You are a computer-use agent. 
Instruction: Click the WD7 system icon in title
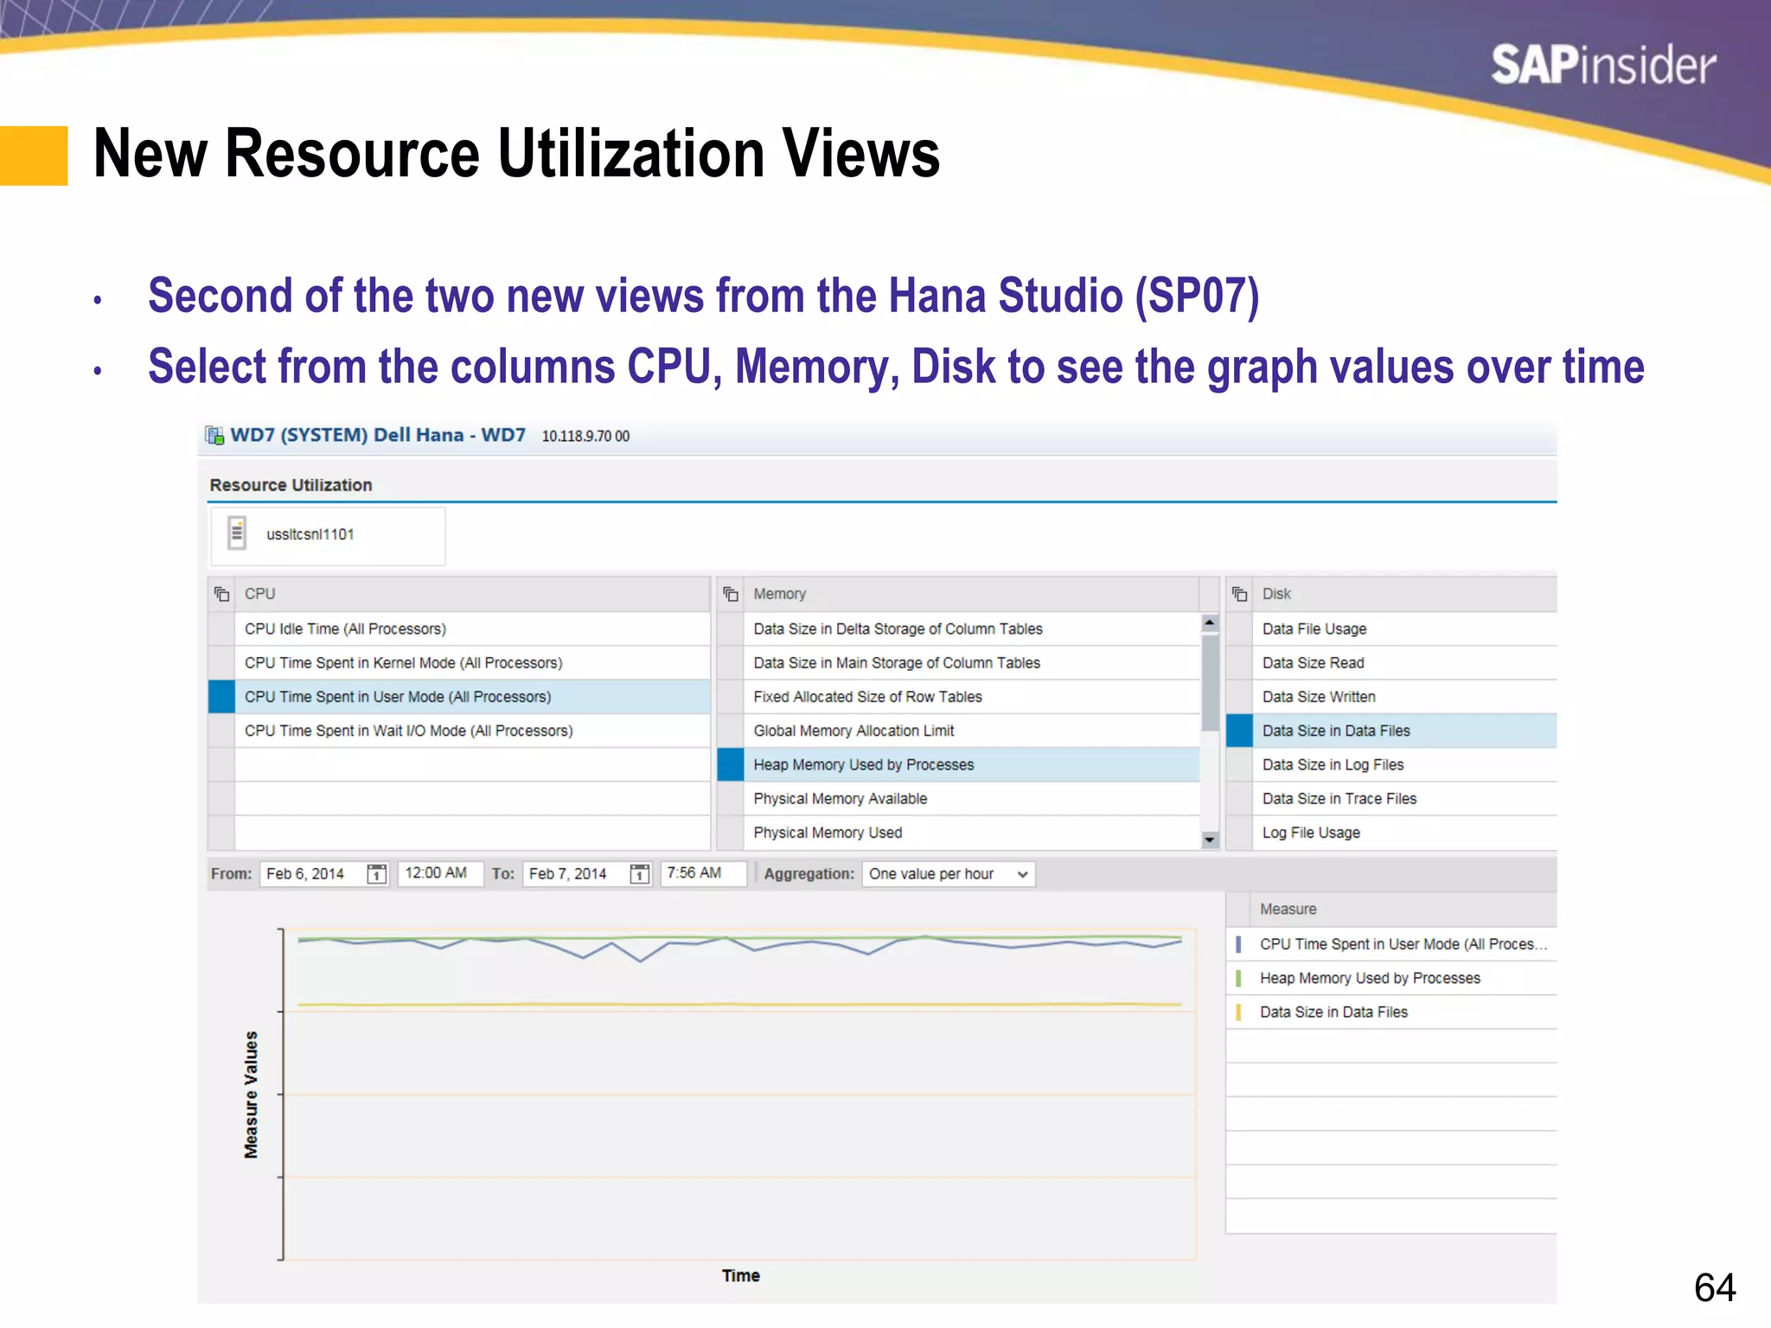tap(214, 435)
